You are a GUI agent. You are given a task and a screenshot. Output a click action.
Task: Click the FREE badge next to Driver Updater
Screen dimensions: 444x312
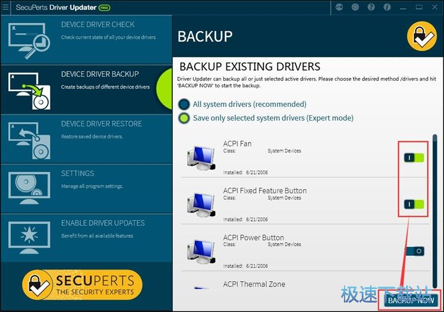tap(104, 8)
